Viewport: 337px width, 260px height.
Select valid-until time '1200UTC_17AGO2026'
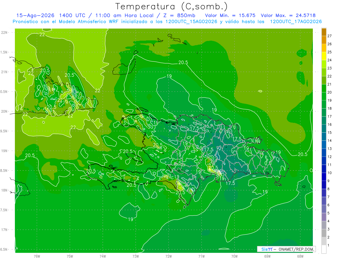click(x=296, y=22)
